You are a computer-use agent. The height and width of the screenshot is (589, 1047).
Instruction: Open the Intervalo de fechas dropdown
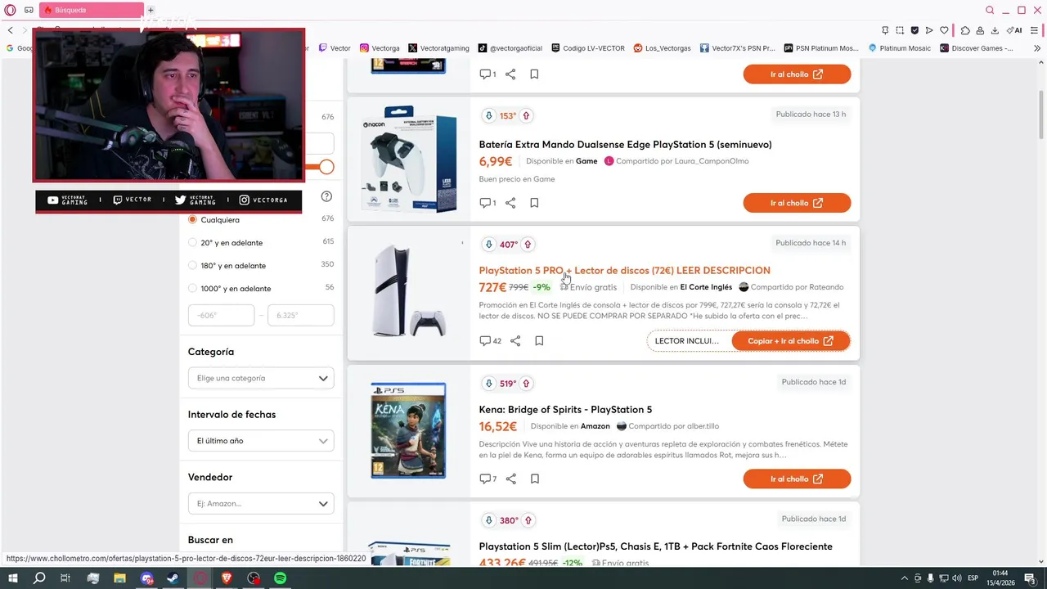tap(261, 440)
